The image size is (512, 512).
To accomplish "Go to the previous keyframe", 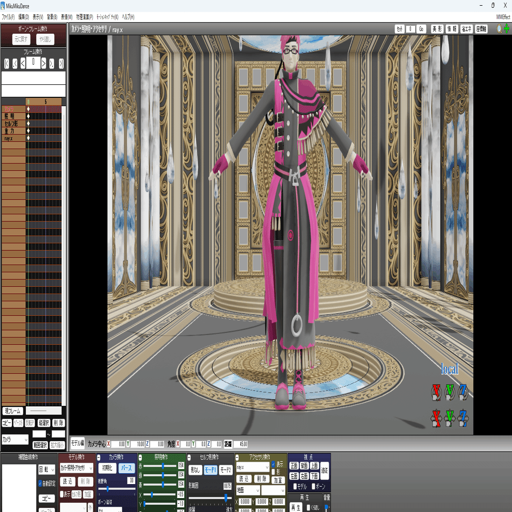I will coord(14,64).
